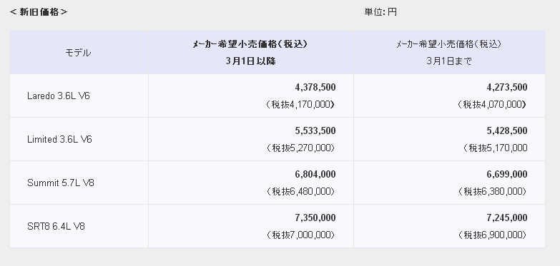This screenshot has height=266, width=560.
Task: Select the 3月1日まで price column header
Action: (449, 53)
